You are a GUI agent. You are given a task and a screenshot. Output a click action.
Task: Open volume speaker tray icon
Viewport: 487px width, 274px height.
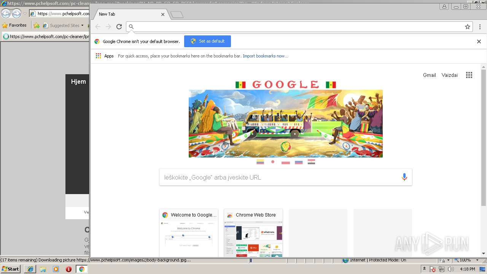point(451,269)
